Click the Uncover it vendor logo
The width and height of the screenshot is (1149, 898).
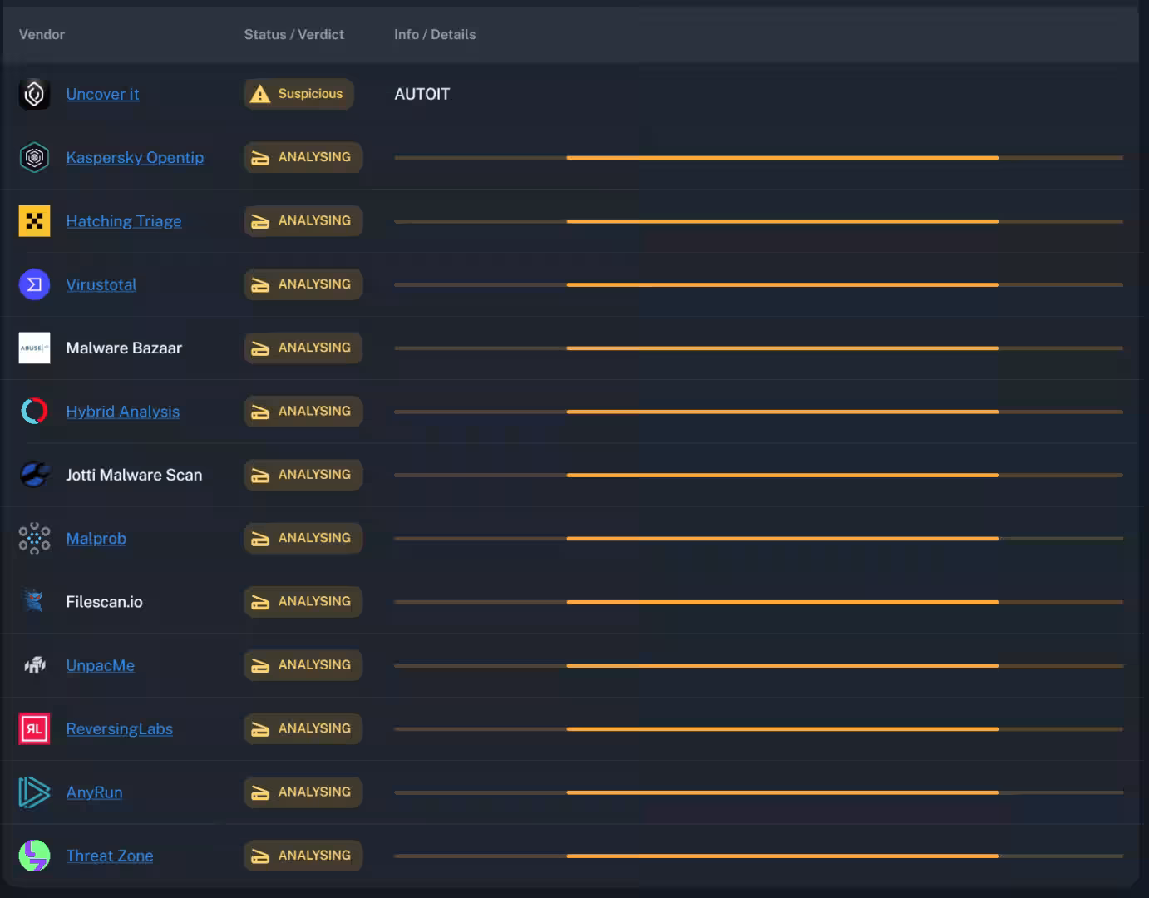(34, 94)
